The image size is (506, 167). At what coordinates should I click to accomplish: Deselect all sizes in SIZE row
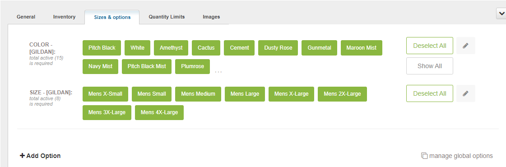(x=430, y=93)
